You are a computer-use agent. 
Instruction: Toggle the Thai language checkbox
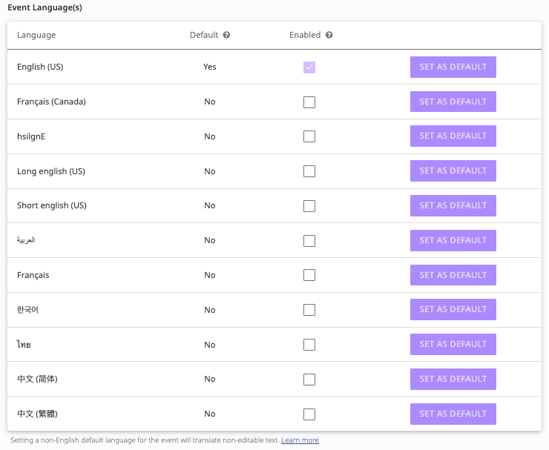pos(309,345)
